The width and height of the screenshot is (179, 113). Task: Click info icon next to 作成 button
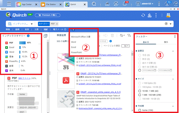click(111, 41)
